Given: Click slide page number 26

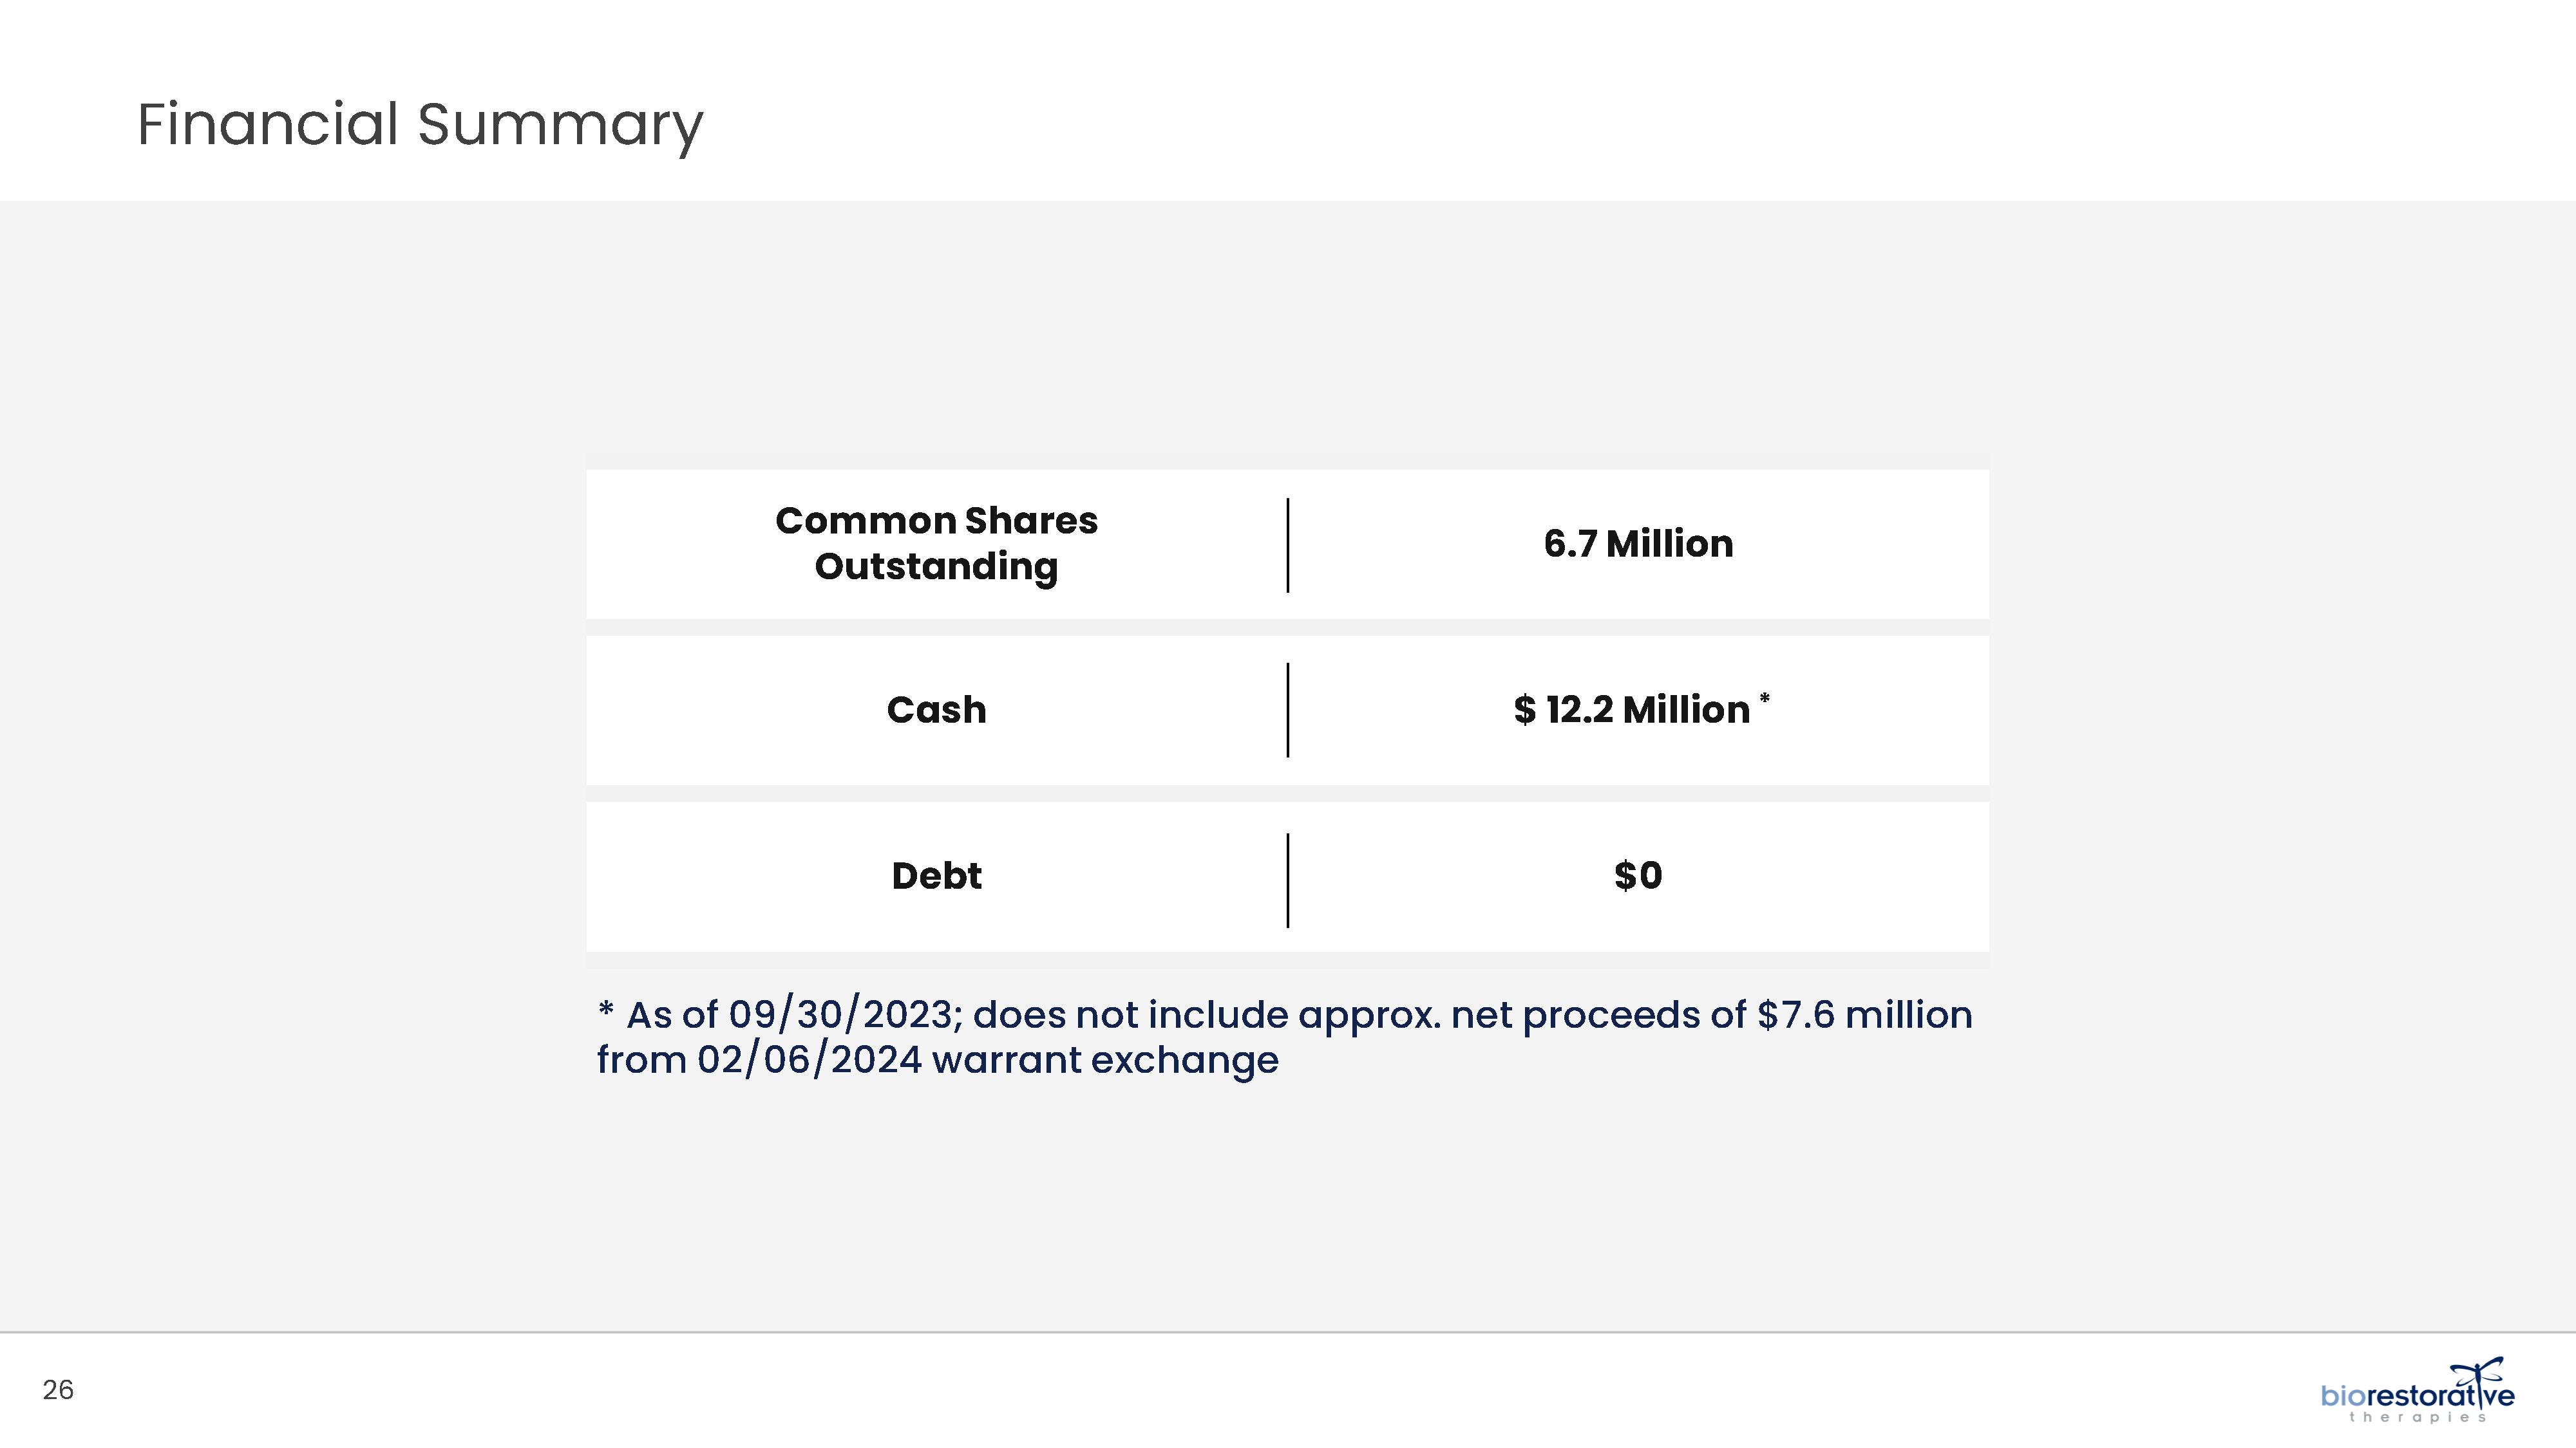Looking at the screenshot, I should [58, 1390].
